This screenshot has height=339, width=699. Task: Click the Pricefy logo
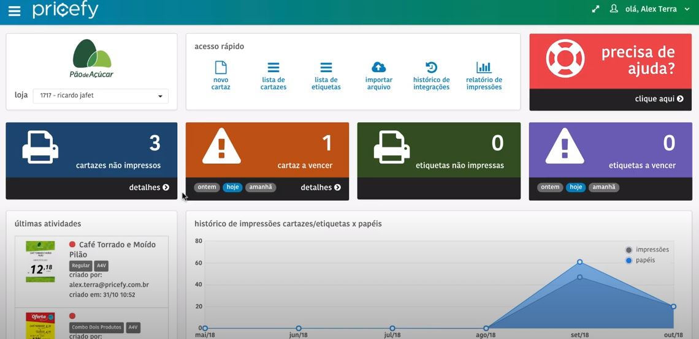pyautogui.click(x=65, y=10)
